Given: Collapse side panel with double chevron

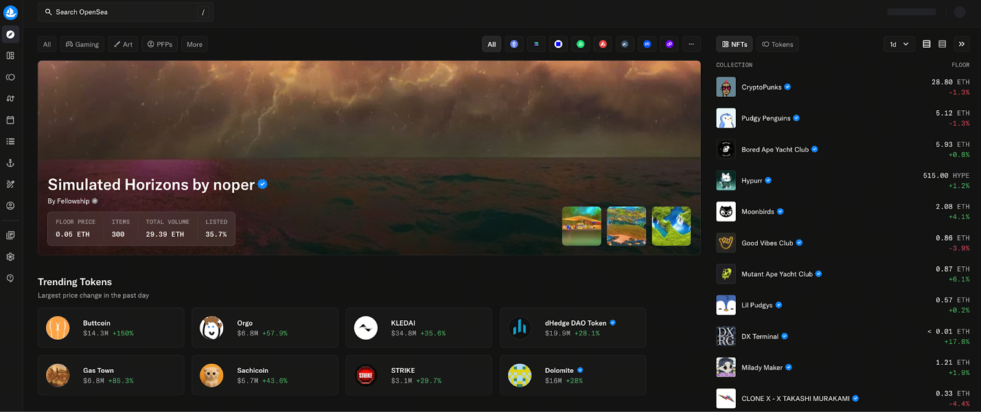Looking at the screenshot, I should 961,44.
